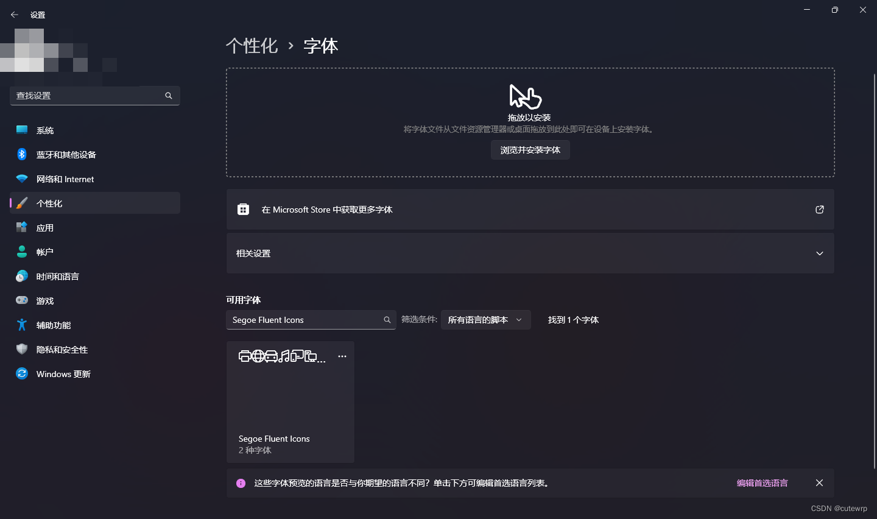Click the gamepad icon for 游戏
This screenshot has height=519, width=877.
point(22,300)
